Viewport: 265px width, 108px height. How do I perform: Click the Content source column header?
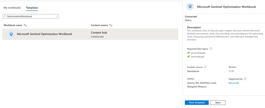tap(99, 25)
